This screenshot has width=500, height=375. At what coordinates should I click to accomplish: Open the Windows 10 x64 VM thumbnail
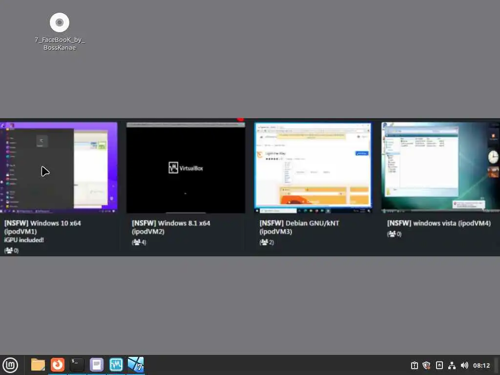tap(59, 167)
